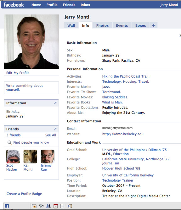Open the kdmc.berkeley.edu website link

click(123, 134)
